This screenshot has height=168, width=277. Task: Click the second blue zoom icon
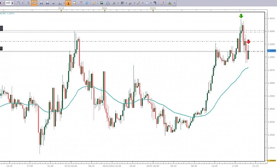[x=47, y=3]
